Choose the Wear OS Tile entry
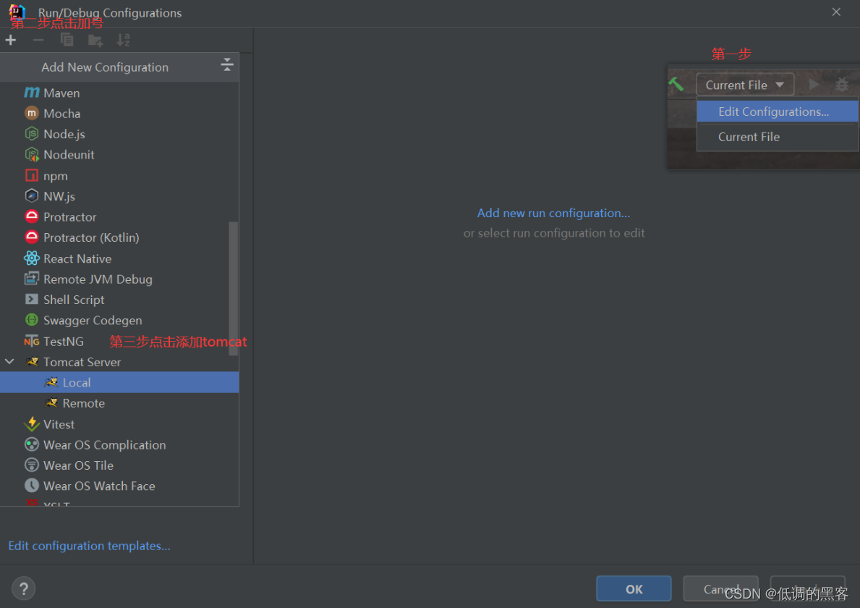This screenshot has height=608, width=860. [x=119, y=465]
